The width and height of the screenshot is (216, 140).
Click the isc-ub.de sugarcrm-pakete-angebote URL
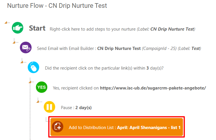[x=153, y=88]
